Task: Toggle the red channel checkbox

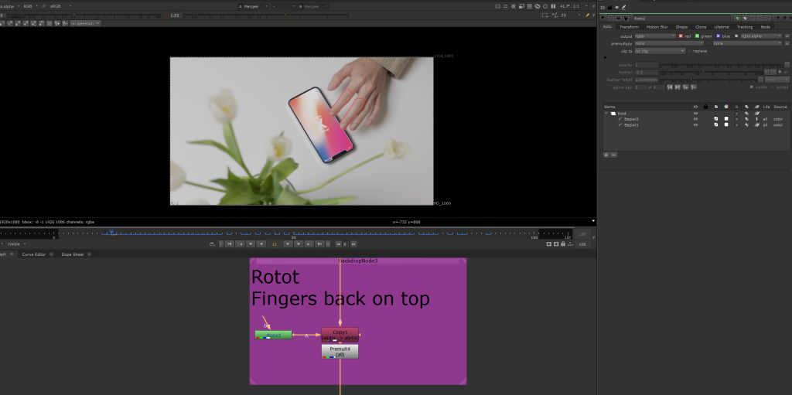Action: point(681,36)
